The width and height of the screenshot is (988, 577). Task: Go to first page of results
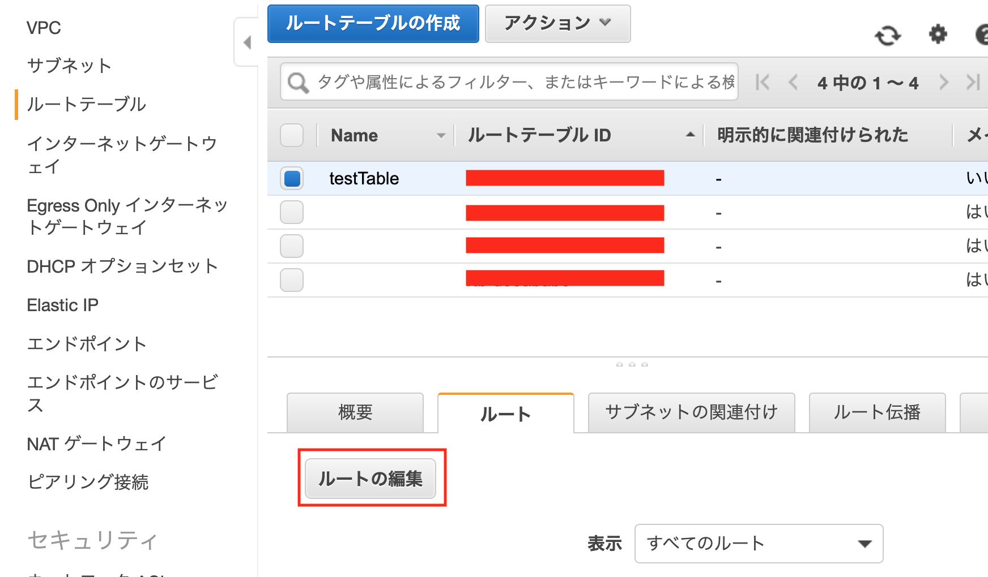[763, 83]
